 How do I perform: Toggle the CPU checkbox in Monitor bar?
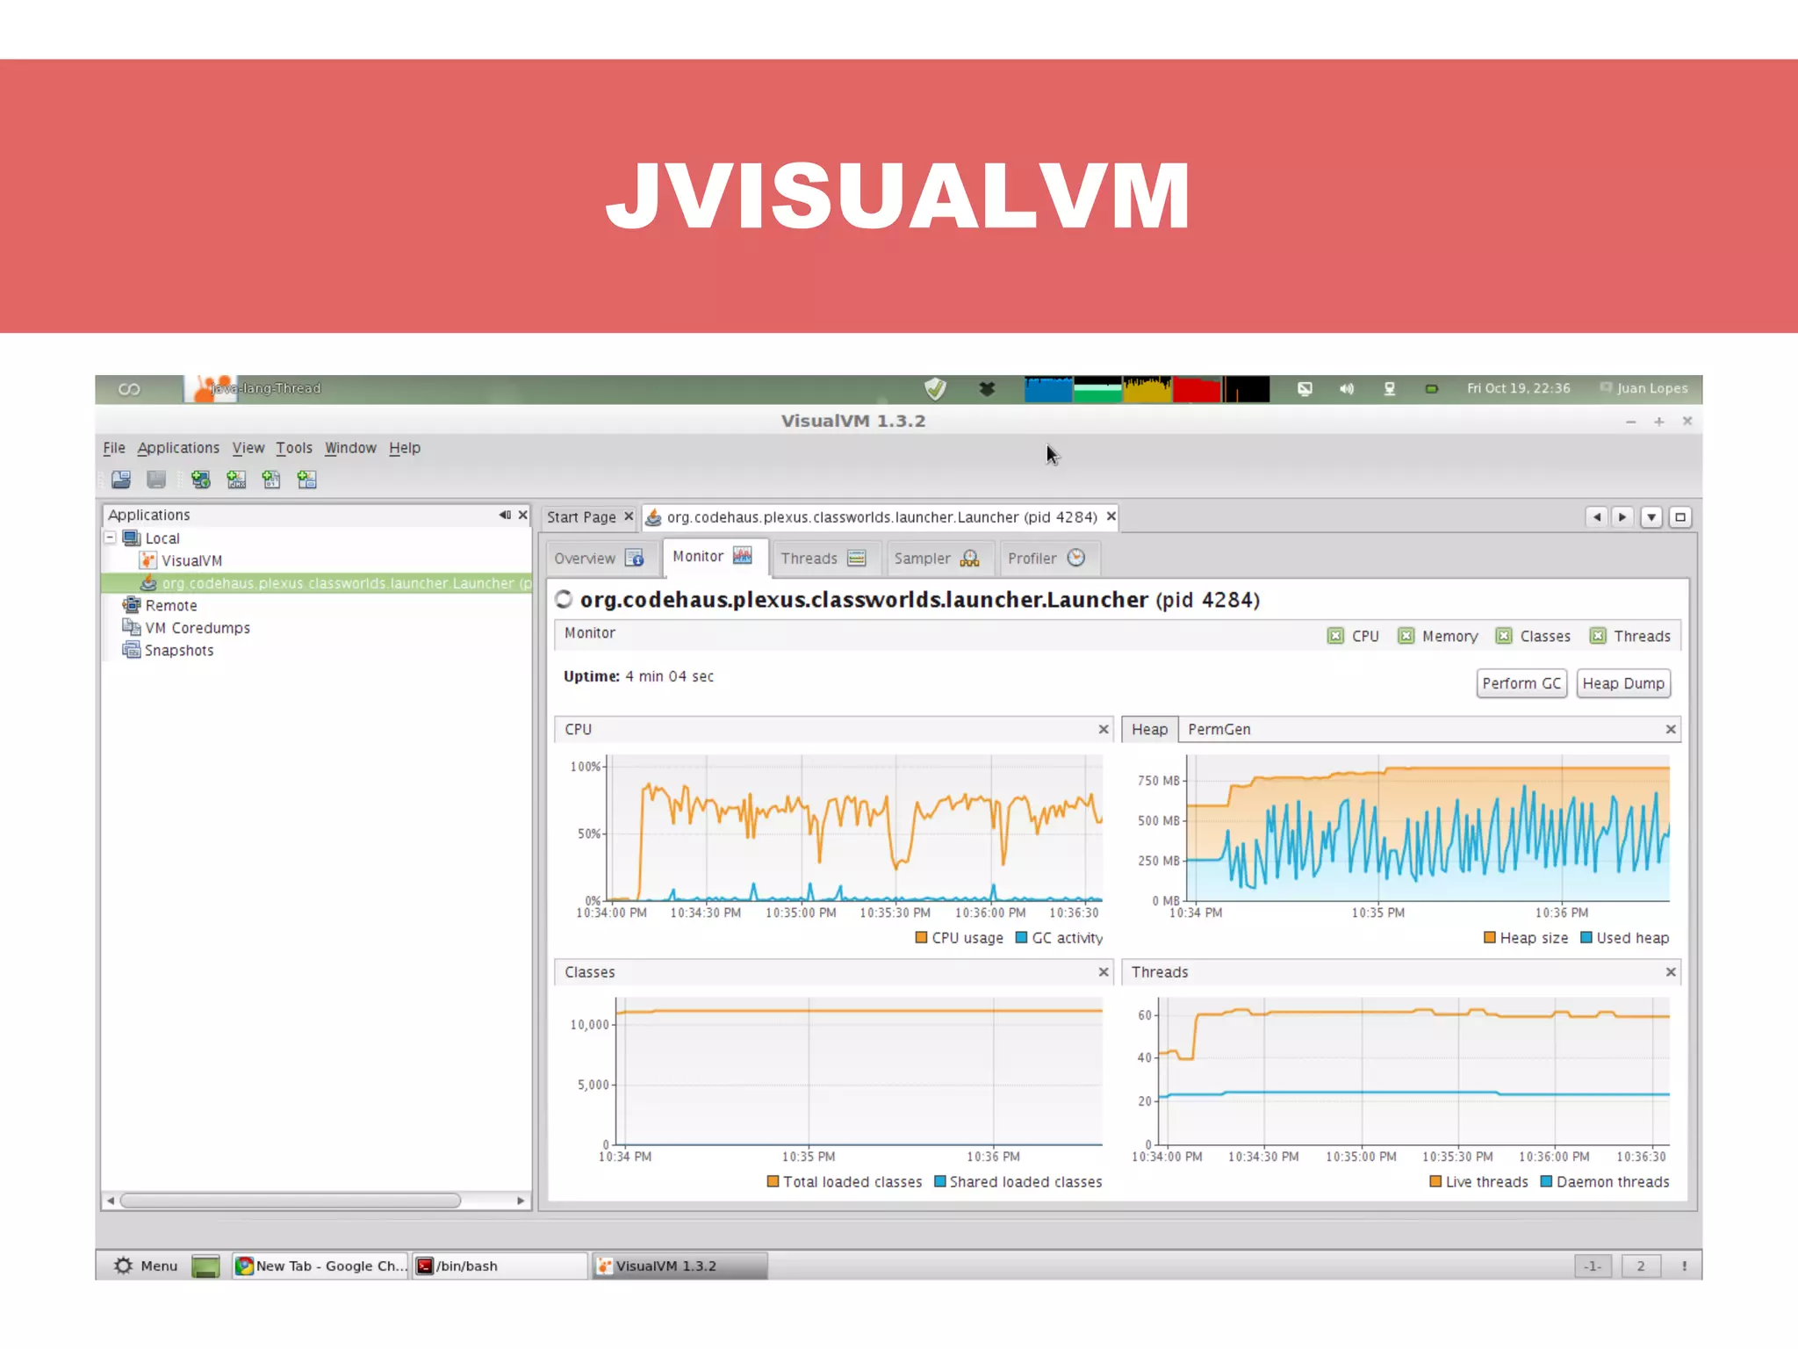coord(1335,636)
